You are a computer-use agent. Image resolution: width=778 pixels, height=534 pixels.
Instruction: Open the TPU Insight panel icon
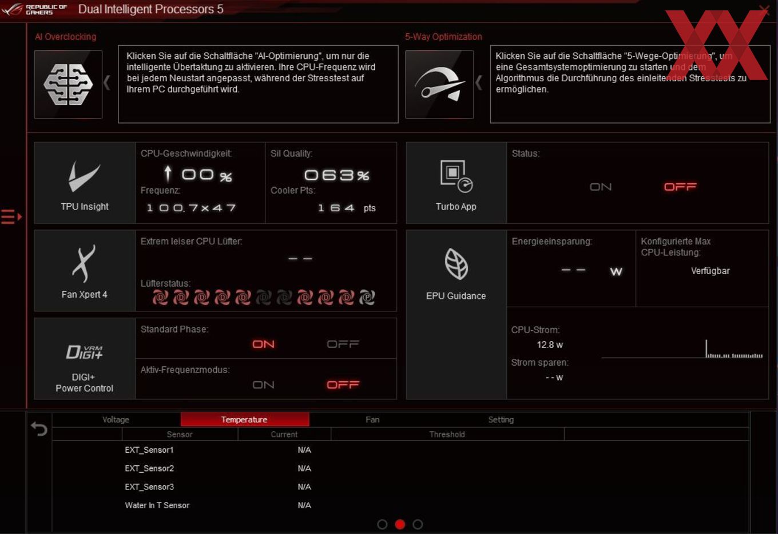[x=84, y=176]
